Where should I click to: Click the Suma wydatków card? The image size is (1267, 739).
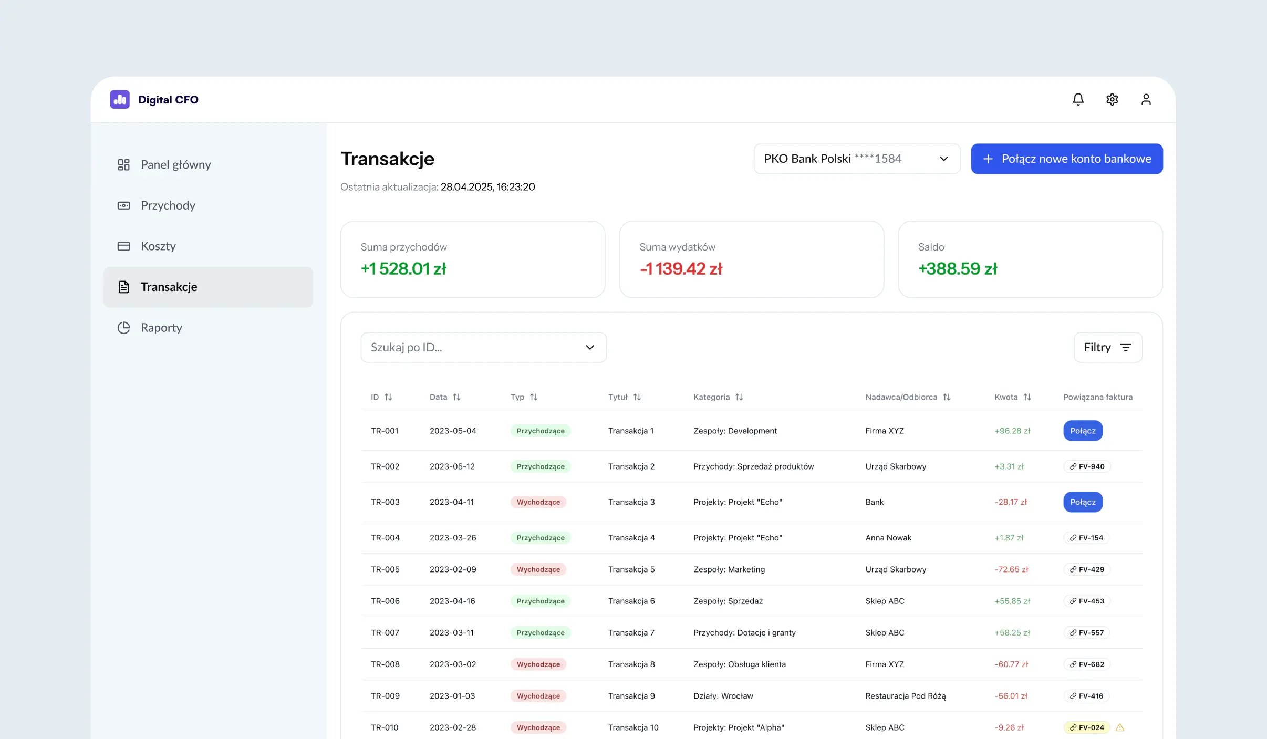[x=751, y=259]
